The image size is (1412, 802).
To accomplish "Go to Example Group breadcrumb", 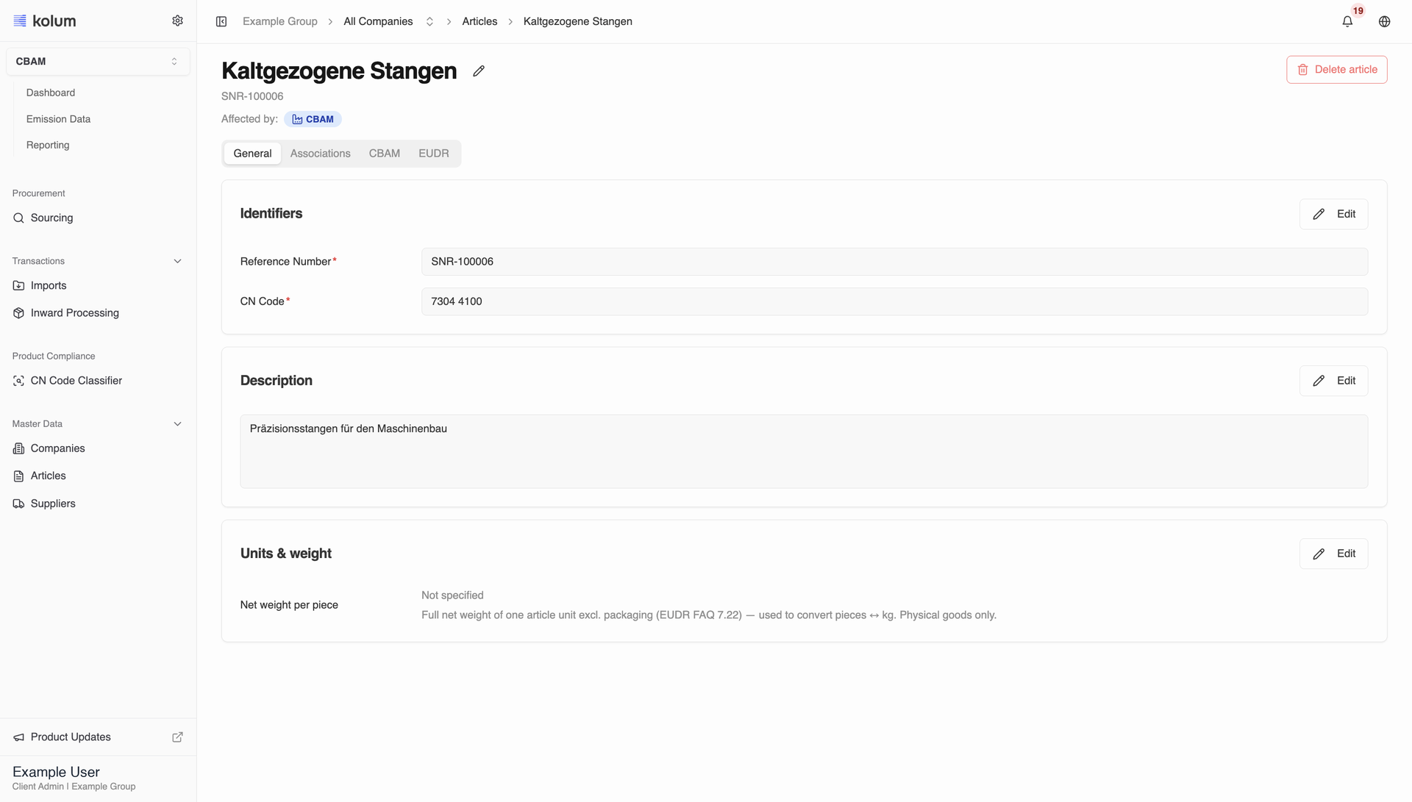I will [x=280, y=21].
